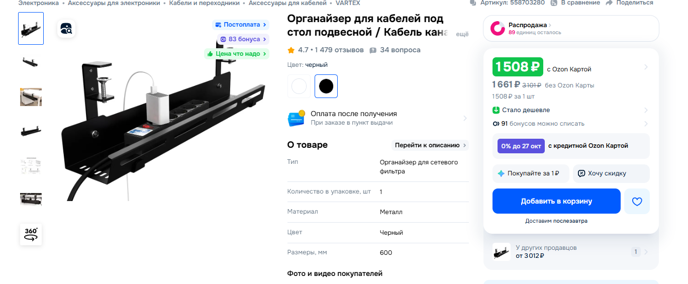688x284 pixels.
Task: Expand the 91 бонусов можно списать row
Action: click(571, 124)
